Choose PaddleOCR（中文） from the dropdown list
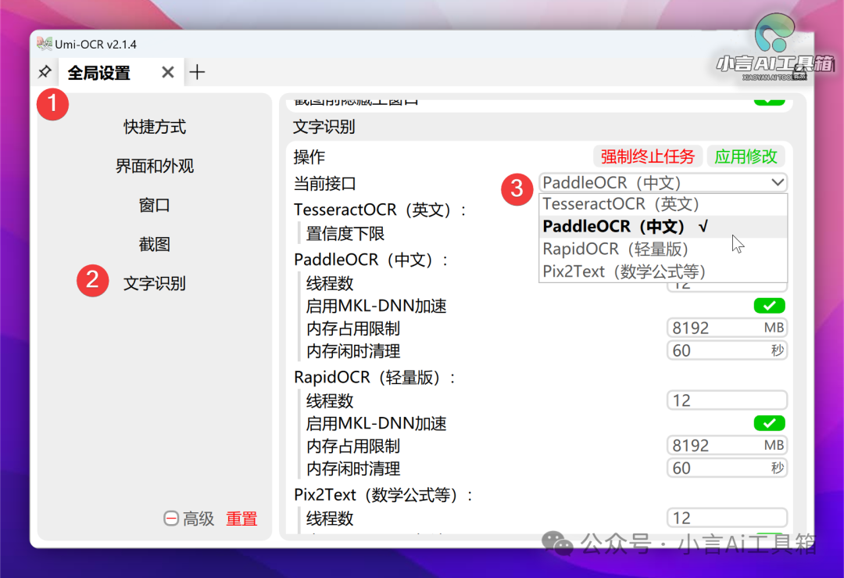 coord(663,227)
